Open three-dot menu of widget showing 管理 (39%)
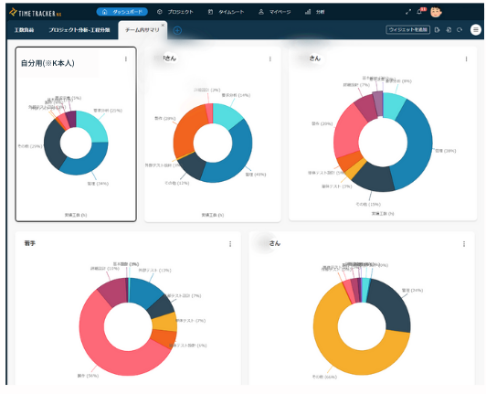 click(x=466, y=59)
